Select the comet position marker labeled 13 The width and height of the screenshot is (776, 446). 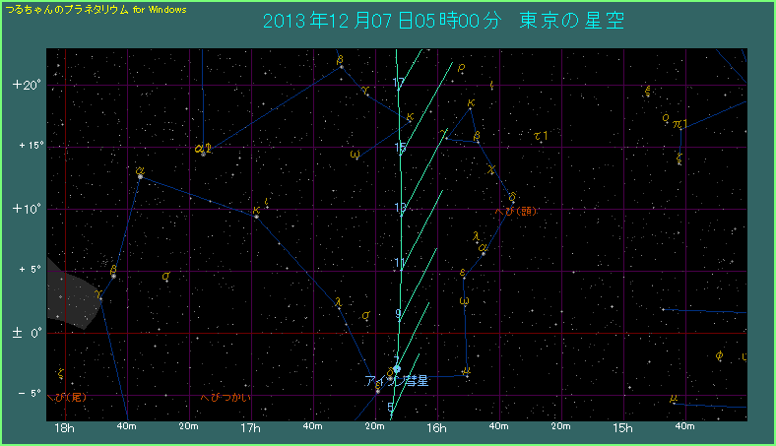tap(400, 208)
